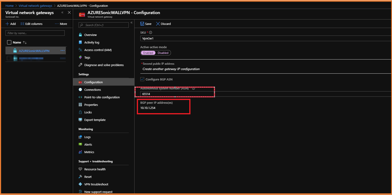Click the Support + troubleshooting heading
This screenshot has width=392, height=195.
(x=95, y=161)
